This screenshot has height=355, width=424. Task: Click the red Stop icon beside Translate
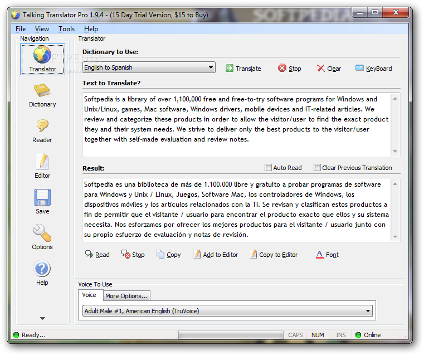282,68
